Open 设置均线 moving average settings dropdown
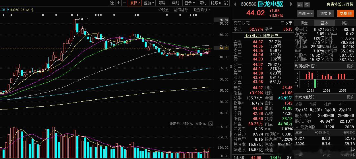356x159 pixels. point(202,10)
